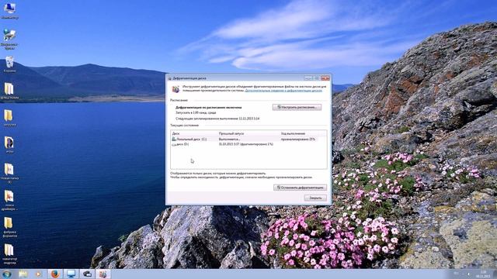
Task: Open Windows Explorer from the taskbar
Action: pyautogui.click(x=23, y=274)
